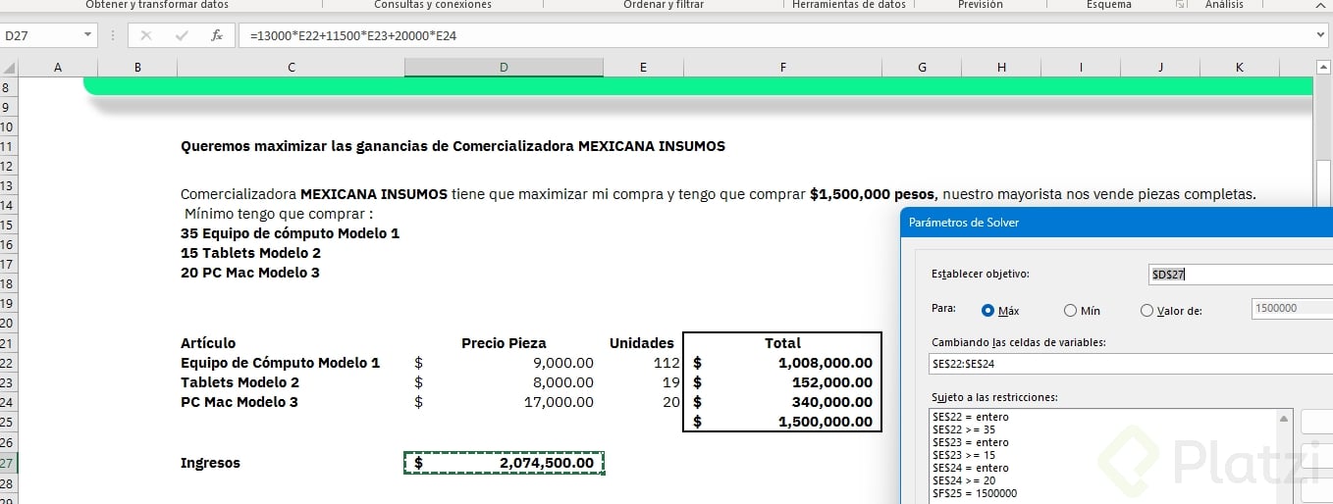Select constraint $F$25 = 1500000
1333x504 pixels.
coord(975,493)
